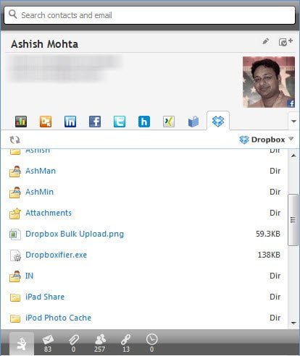The width and height of the screenshot is (300, 356).
Task: Select the Xing app icon
Action: (x=169, y=122)
